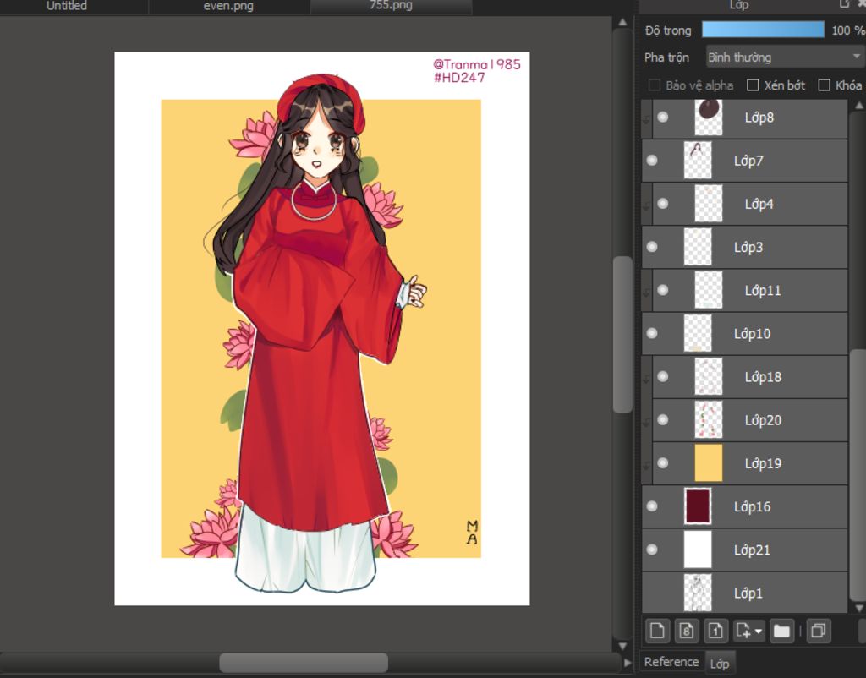Duplicate the selected layer
The width and height of the screenshot is (866, 678).
818,631
